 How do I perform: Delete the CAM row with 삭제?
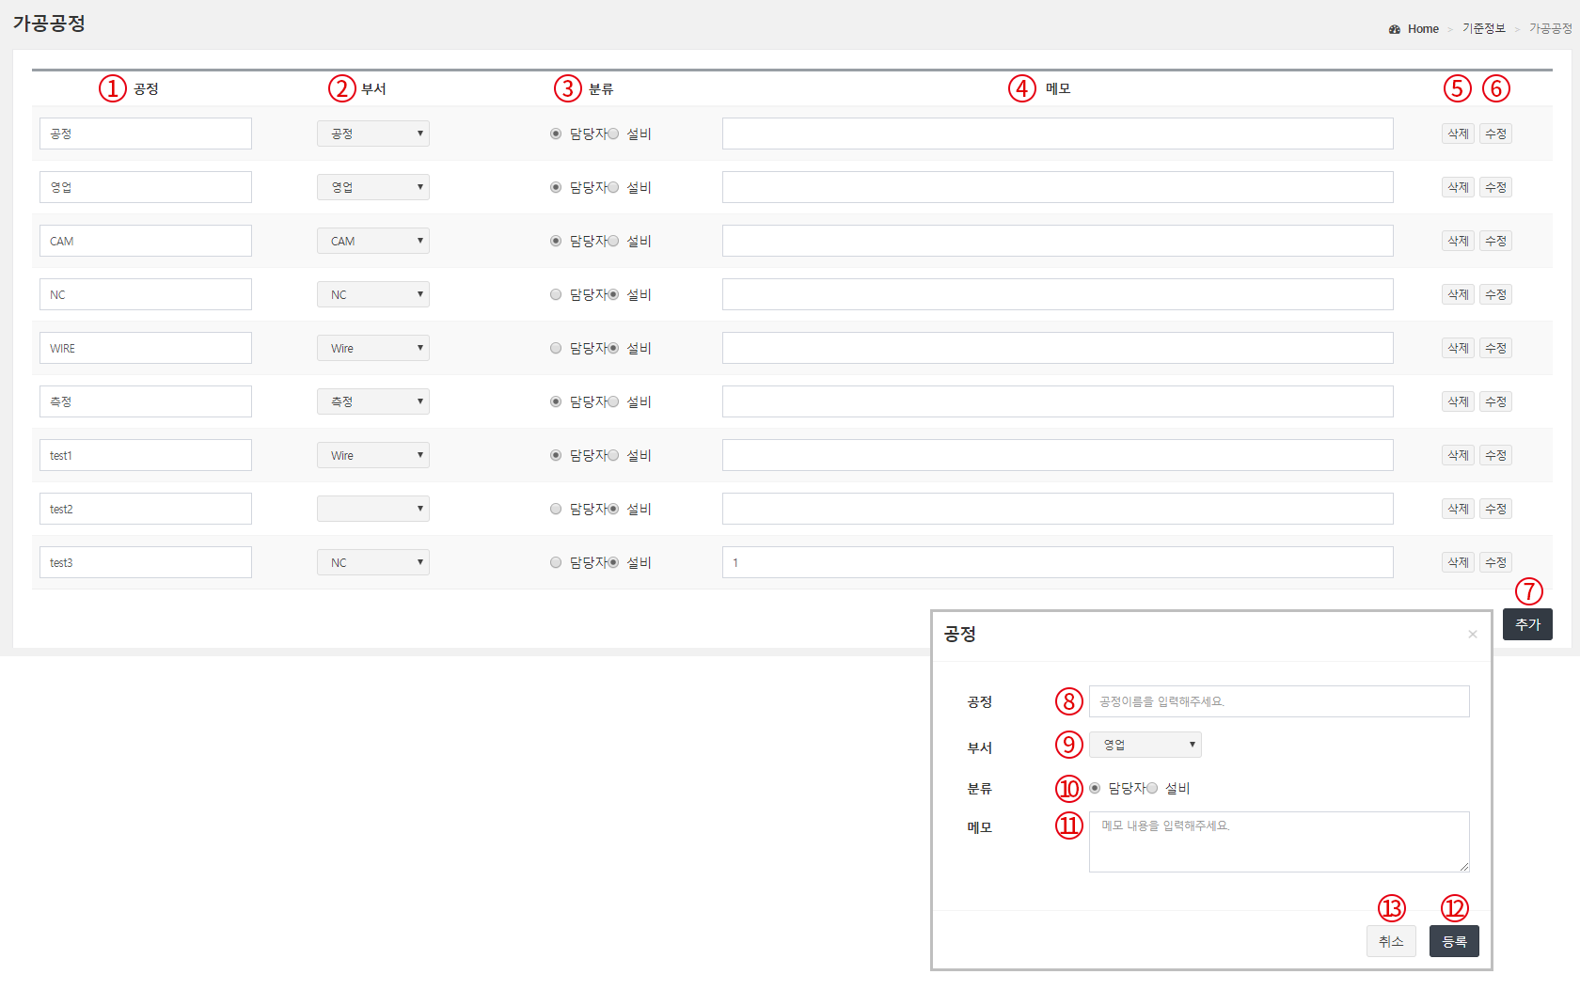[1458, 242]
